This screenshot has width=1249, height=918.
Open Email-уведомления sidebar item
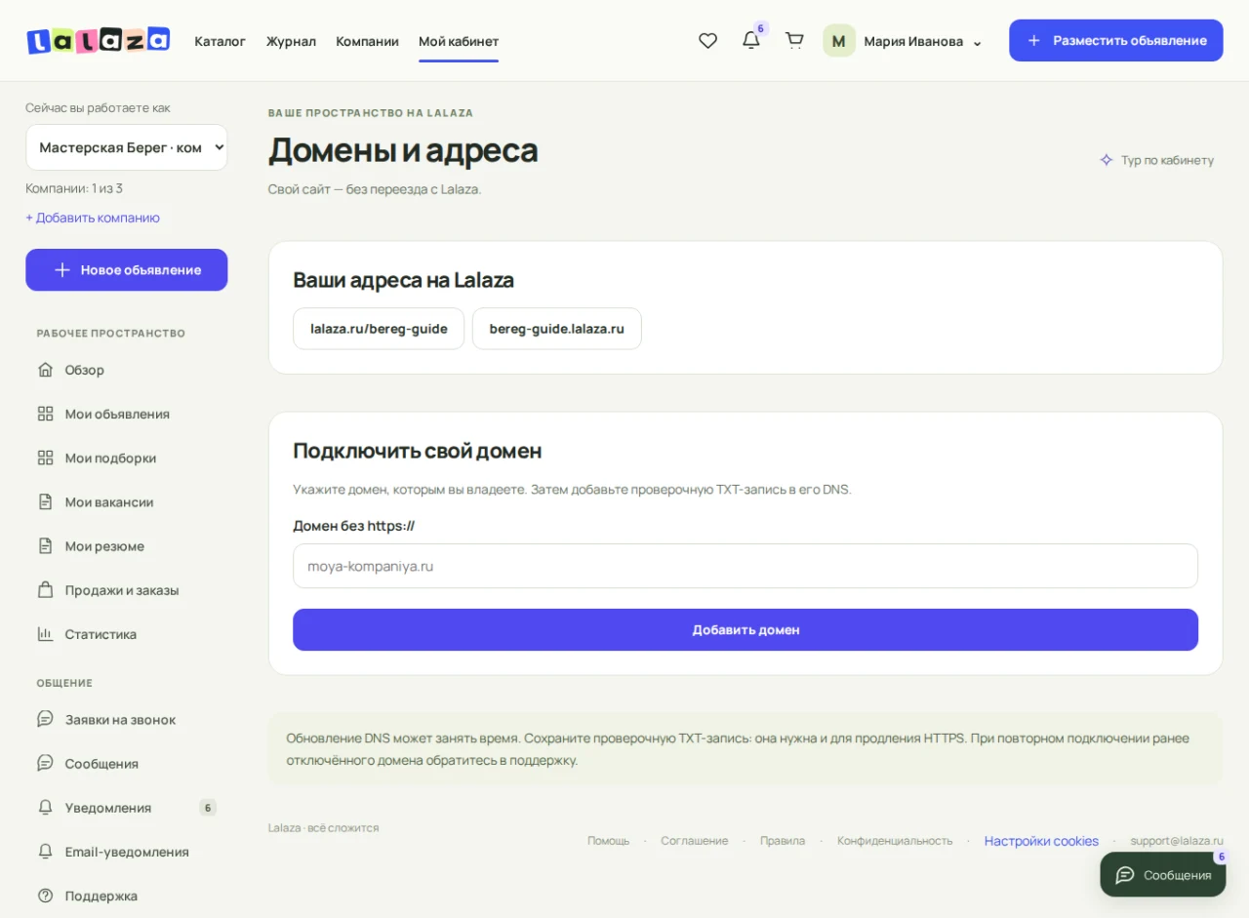127,852
